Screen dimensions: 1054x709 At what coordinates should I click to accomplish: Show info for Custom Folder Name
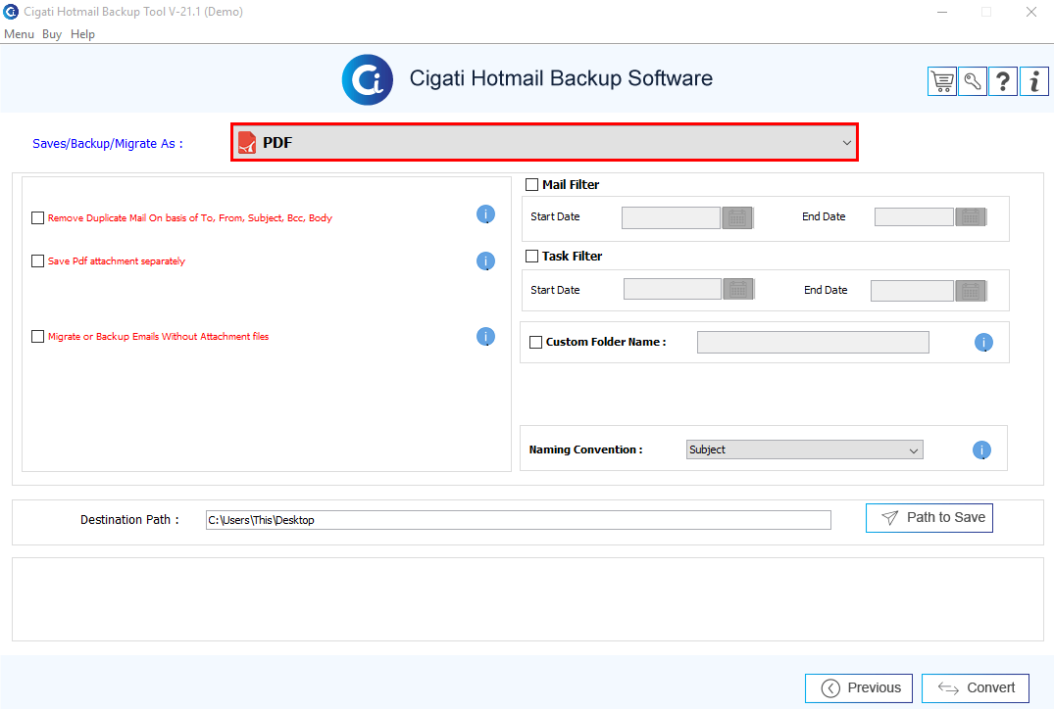tap(983, 343)
